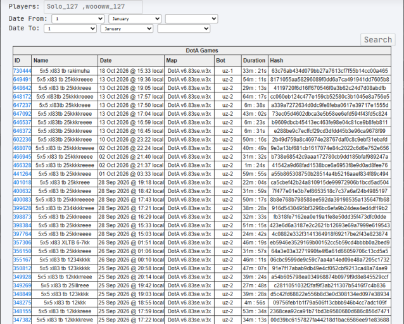Select duration '4m : 56s'
The width and height of the screenshot is (404, 324).
255,302
